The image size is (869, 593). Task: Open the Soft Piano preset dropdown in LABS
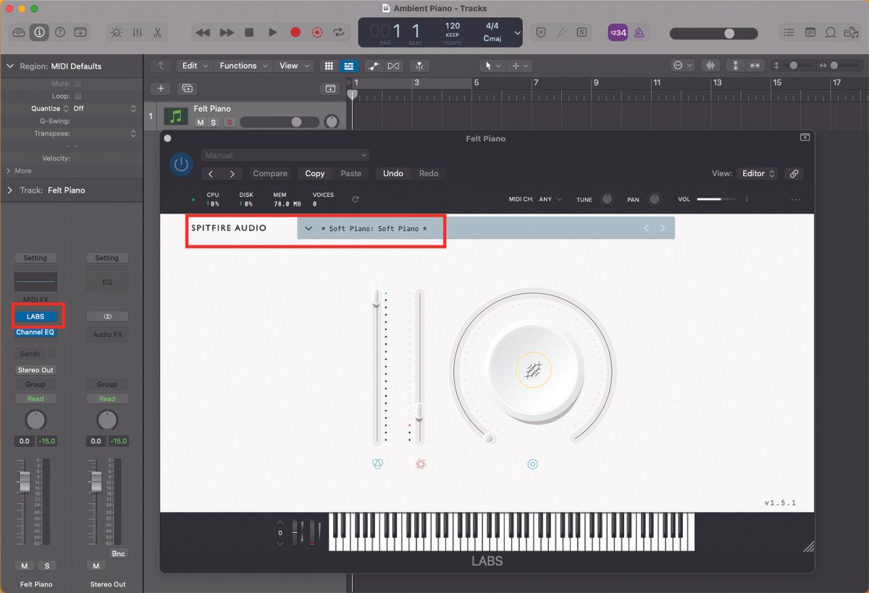click(x=371, y=227)
